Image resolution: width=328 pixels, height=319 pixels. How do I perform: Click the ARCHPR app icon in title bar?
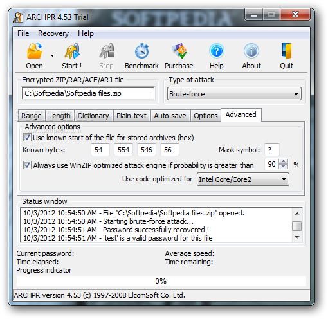pyautogui.click(x=18, y=17)
